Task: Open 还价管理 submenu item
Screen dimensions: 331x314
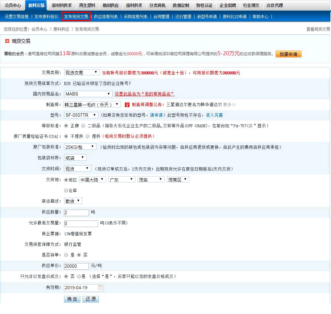Action: click(183, 17)
